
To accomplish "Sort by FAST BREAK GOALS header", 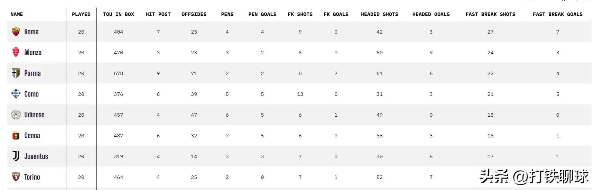I will coord(557,15).
